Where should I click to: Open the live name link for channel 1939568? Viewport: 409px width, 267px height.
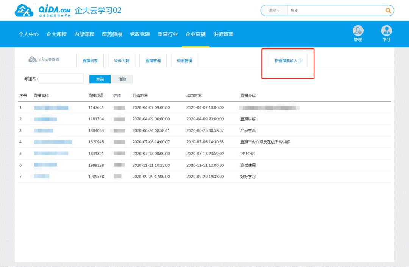(42, 176)
